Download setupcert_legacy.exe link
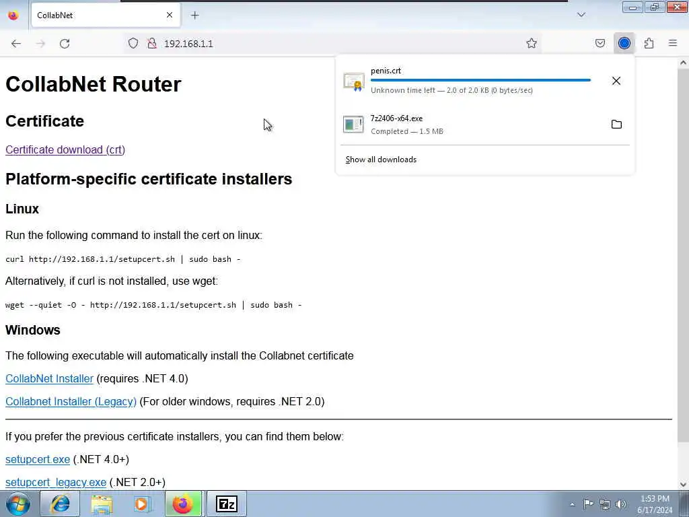 coord(55,482)
